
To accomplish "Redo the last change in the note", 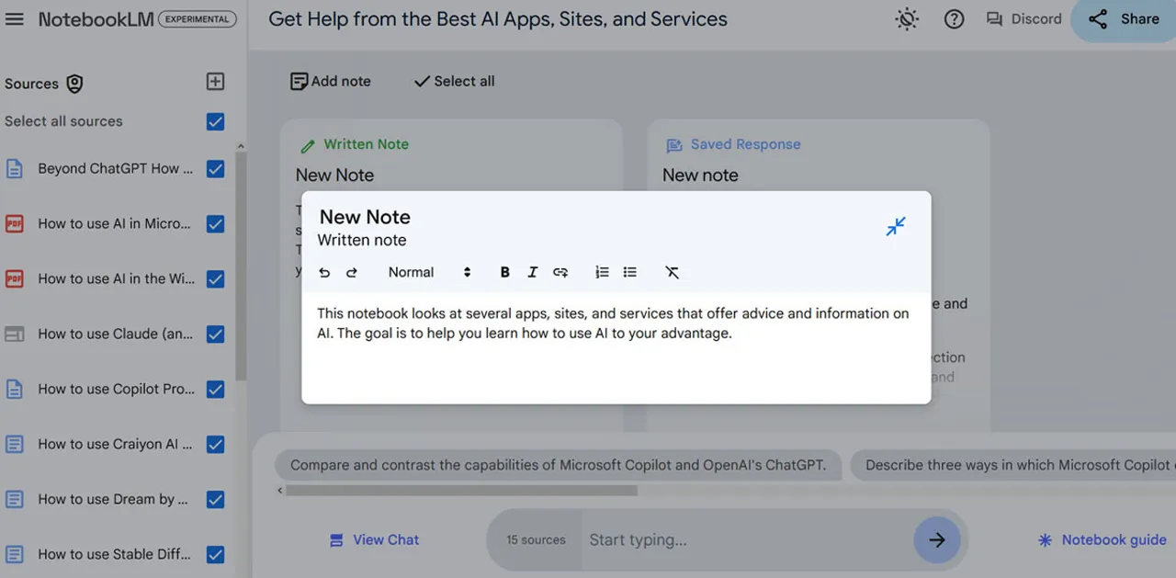I will pos(350,272).
